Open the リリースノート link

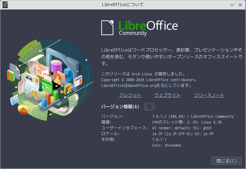coord(209,95)
